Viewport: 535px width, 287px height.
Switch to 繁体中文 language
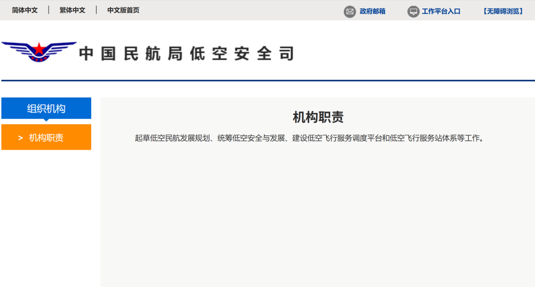tap(72, 10)
